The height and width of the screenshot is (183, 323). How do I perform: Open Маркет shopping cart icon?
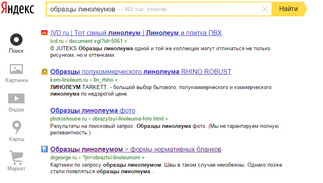pyautogui.click(x=16, y=158)
